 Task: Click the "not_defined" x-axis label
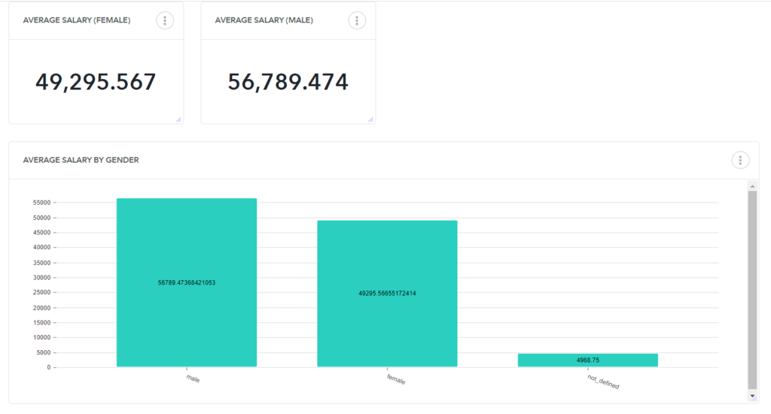603,382
